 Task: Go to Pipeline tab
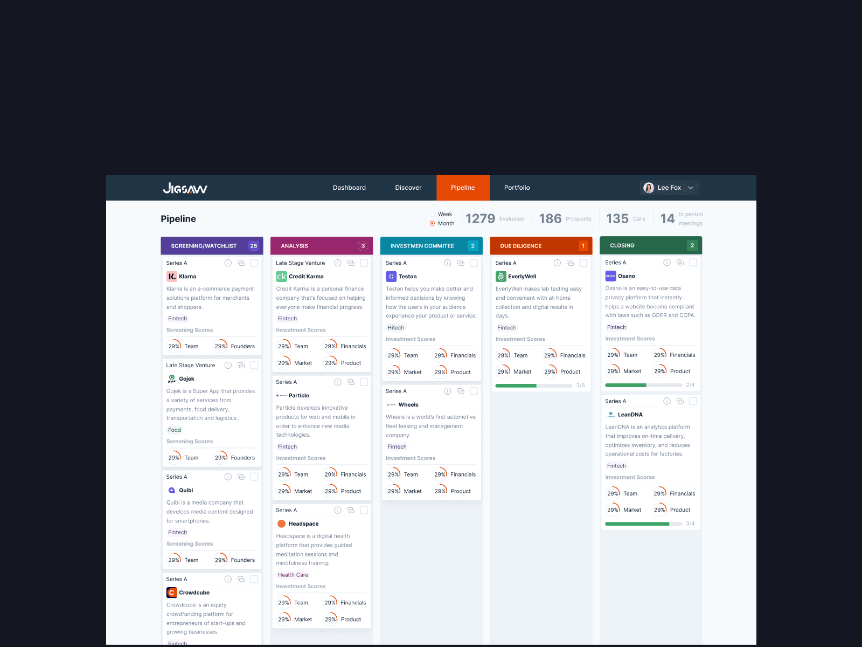[x=463, y=188]
